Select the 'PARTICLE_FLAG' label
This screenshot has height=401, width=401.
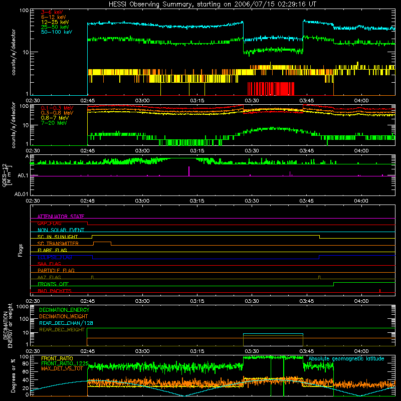tap(56, 270)
